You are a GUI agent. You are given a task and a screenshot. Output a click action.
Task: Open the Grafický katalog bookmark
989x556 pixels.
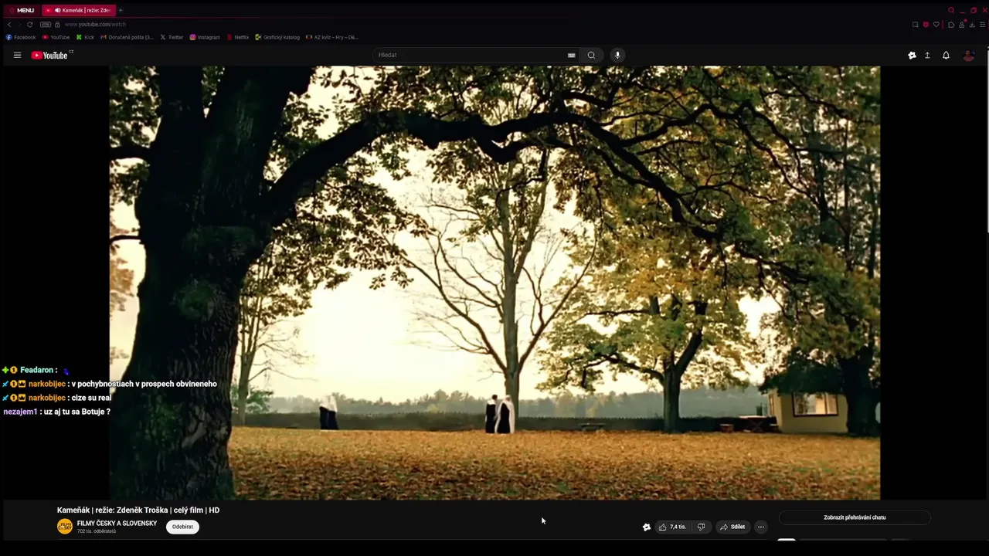pyautogui.click(x=277, y=37)
